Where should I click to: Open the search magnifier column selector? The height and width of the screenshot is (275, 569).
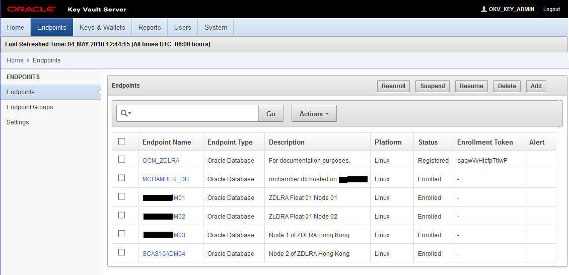126,113
